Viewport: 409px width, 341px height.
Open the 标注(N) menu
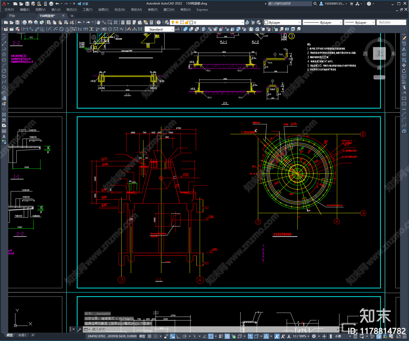coord(120,10)
